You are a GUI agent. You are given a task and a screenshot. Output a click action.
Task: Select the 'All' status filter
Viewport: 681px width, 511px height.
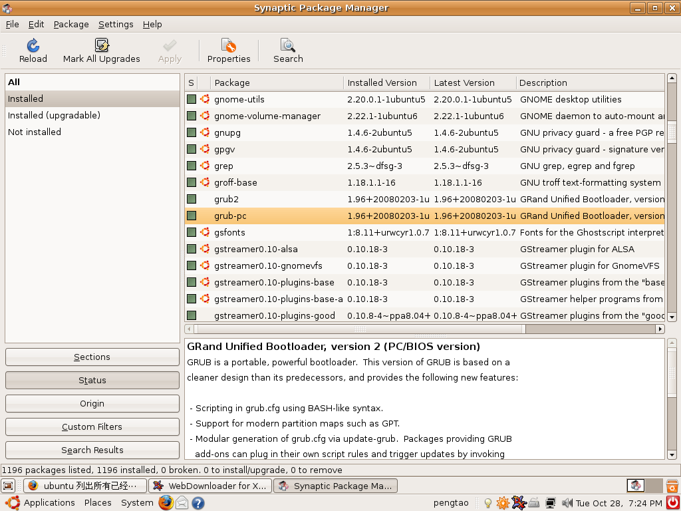[x=92, y=82]
